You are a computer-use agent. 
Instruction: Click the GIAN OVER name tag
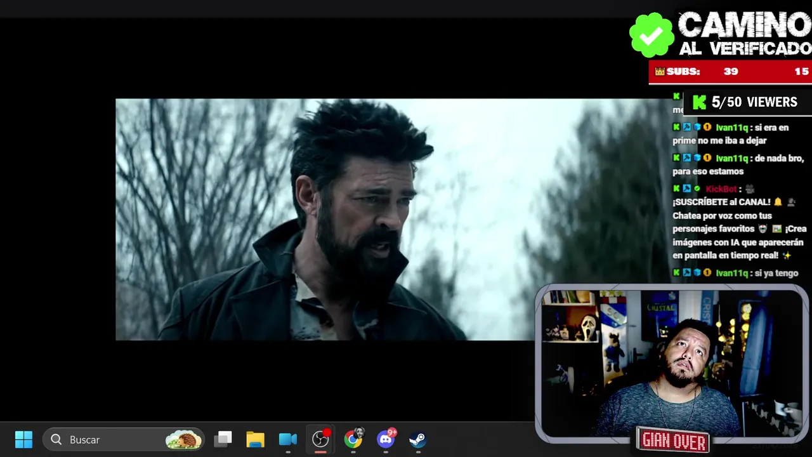[x=673, y=440]
